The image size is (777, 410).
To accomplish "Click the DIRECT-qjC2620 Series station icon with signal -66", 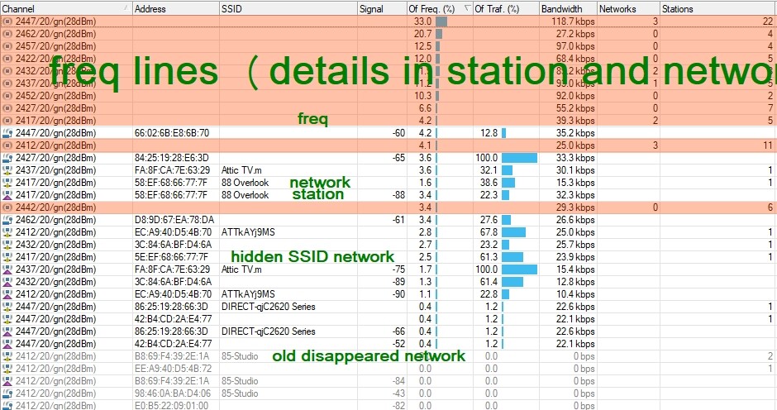I will [x=7, y=331].
